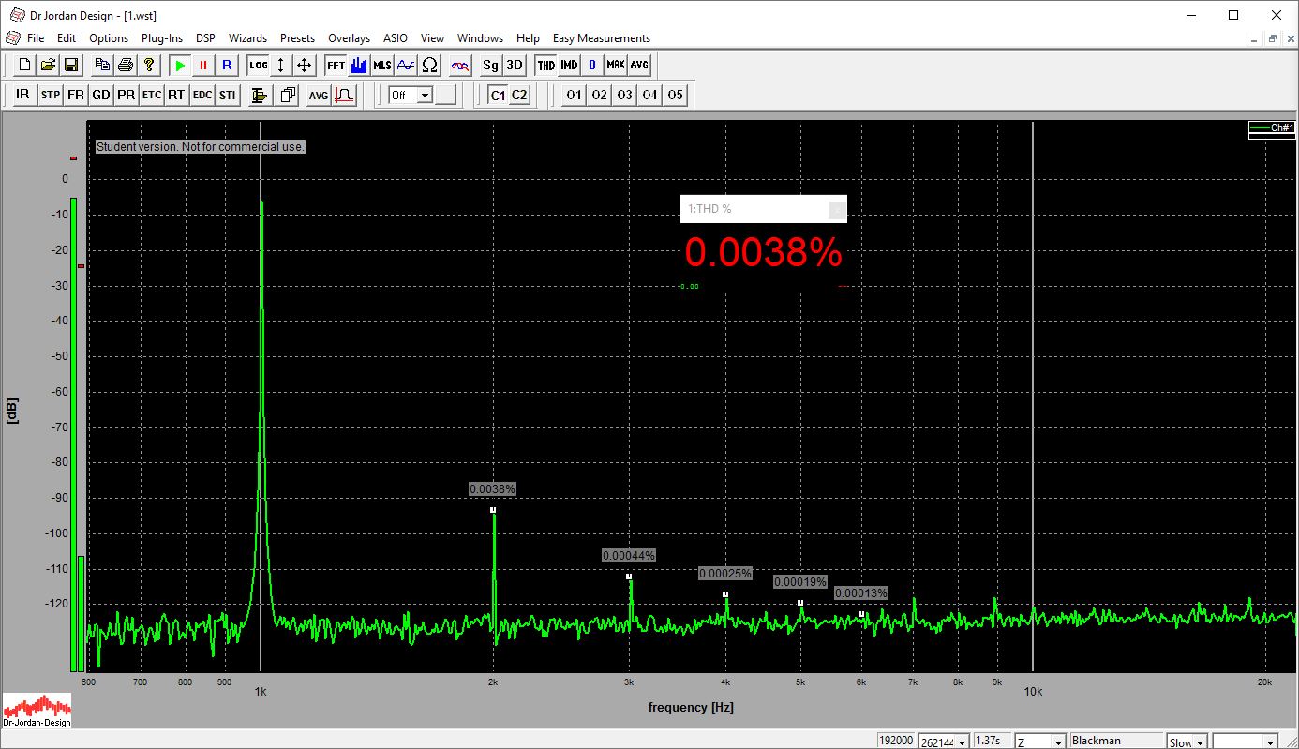
Task: Show the RT reverberation time view
Action: click(x=176, y=95)
